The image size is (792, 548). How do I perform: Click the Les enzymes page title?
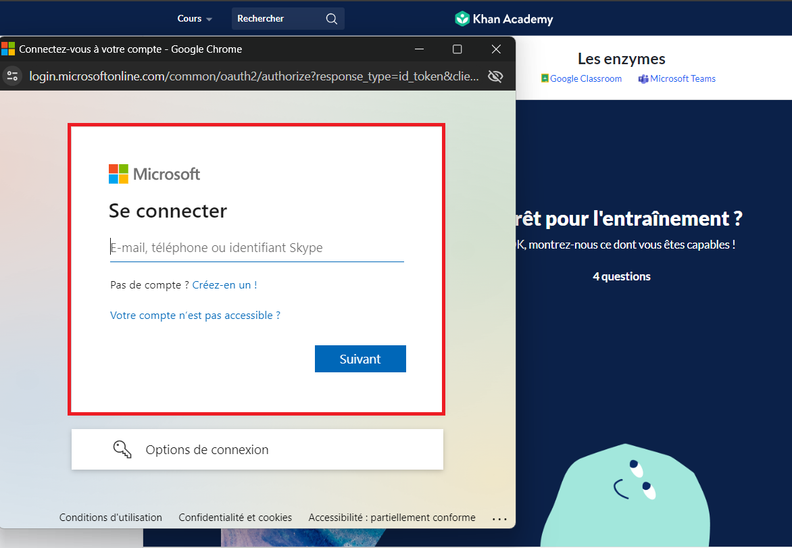tap(621, 59)
